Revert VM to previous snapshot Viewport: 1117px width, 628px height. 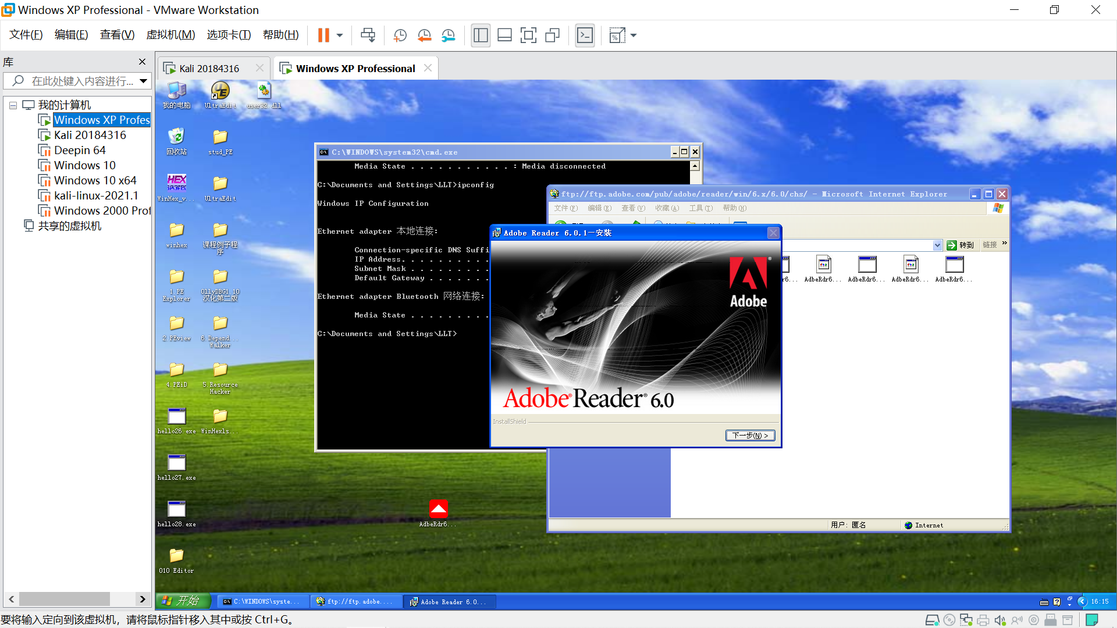tap(424, 35)
